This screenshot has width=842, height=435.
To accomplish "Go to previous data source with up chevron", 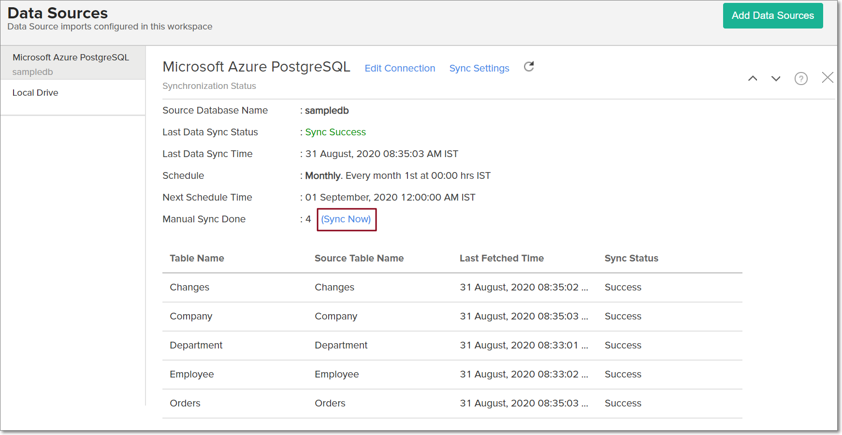I will (x=753, y=78).
